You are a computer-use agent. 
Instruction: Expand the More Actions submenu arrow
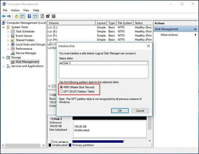click(195, 35)
